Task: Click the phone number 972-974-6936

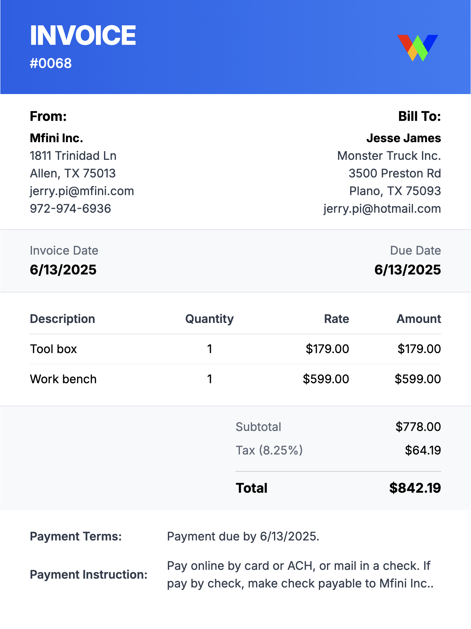Action: 71,209
